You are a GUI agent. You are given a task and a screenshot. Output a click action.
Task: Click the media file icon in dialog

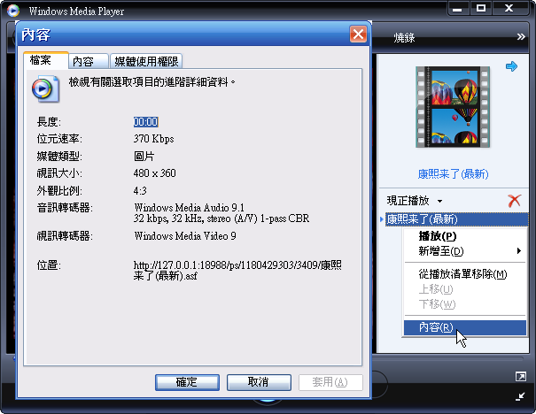pos(46,89)
